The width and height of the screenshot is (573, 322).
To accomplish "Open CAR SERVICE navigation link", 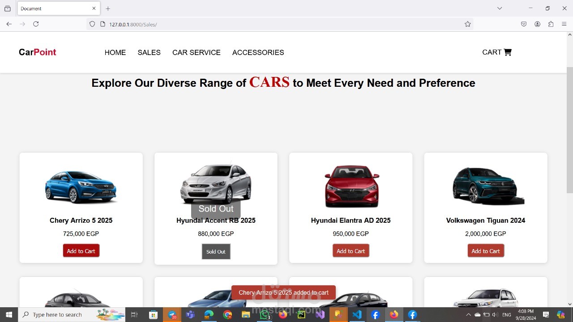I will 197,52.
